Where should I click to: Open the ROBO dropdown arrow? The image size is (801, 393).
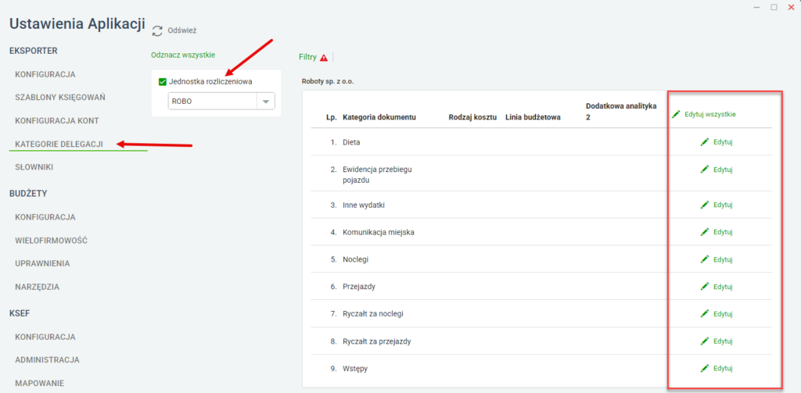[x=265, y=101]
